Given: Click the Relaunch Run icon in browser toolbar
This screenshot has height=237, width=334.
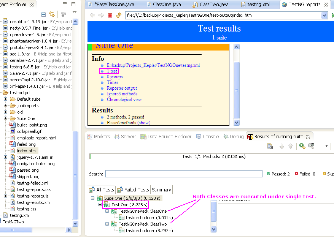Looking at the screenshot, I should point(118,16).
